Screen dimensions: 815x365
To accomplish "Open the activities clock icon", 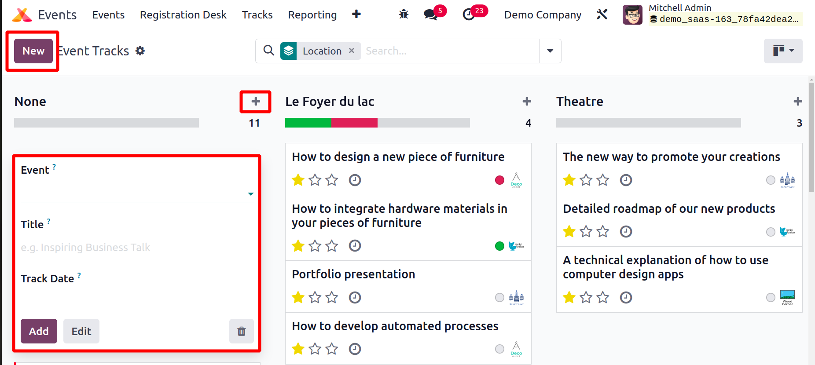I will pos(469,15).
